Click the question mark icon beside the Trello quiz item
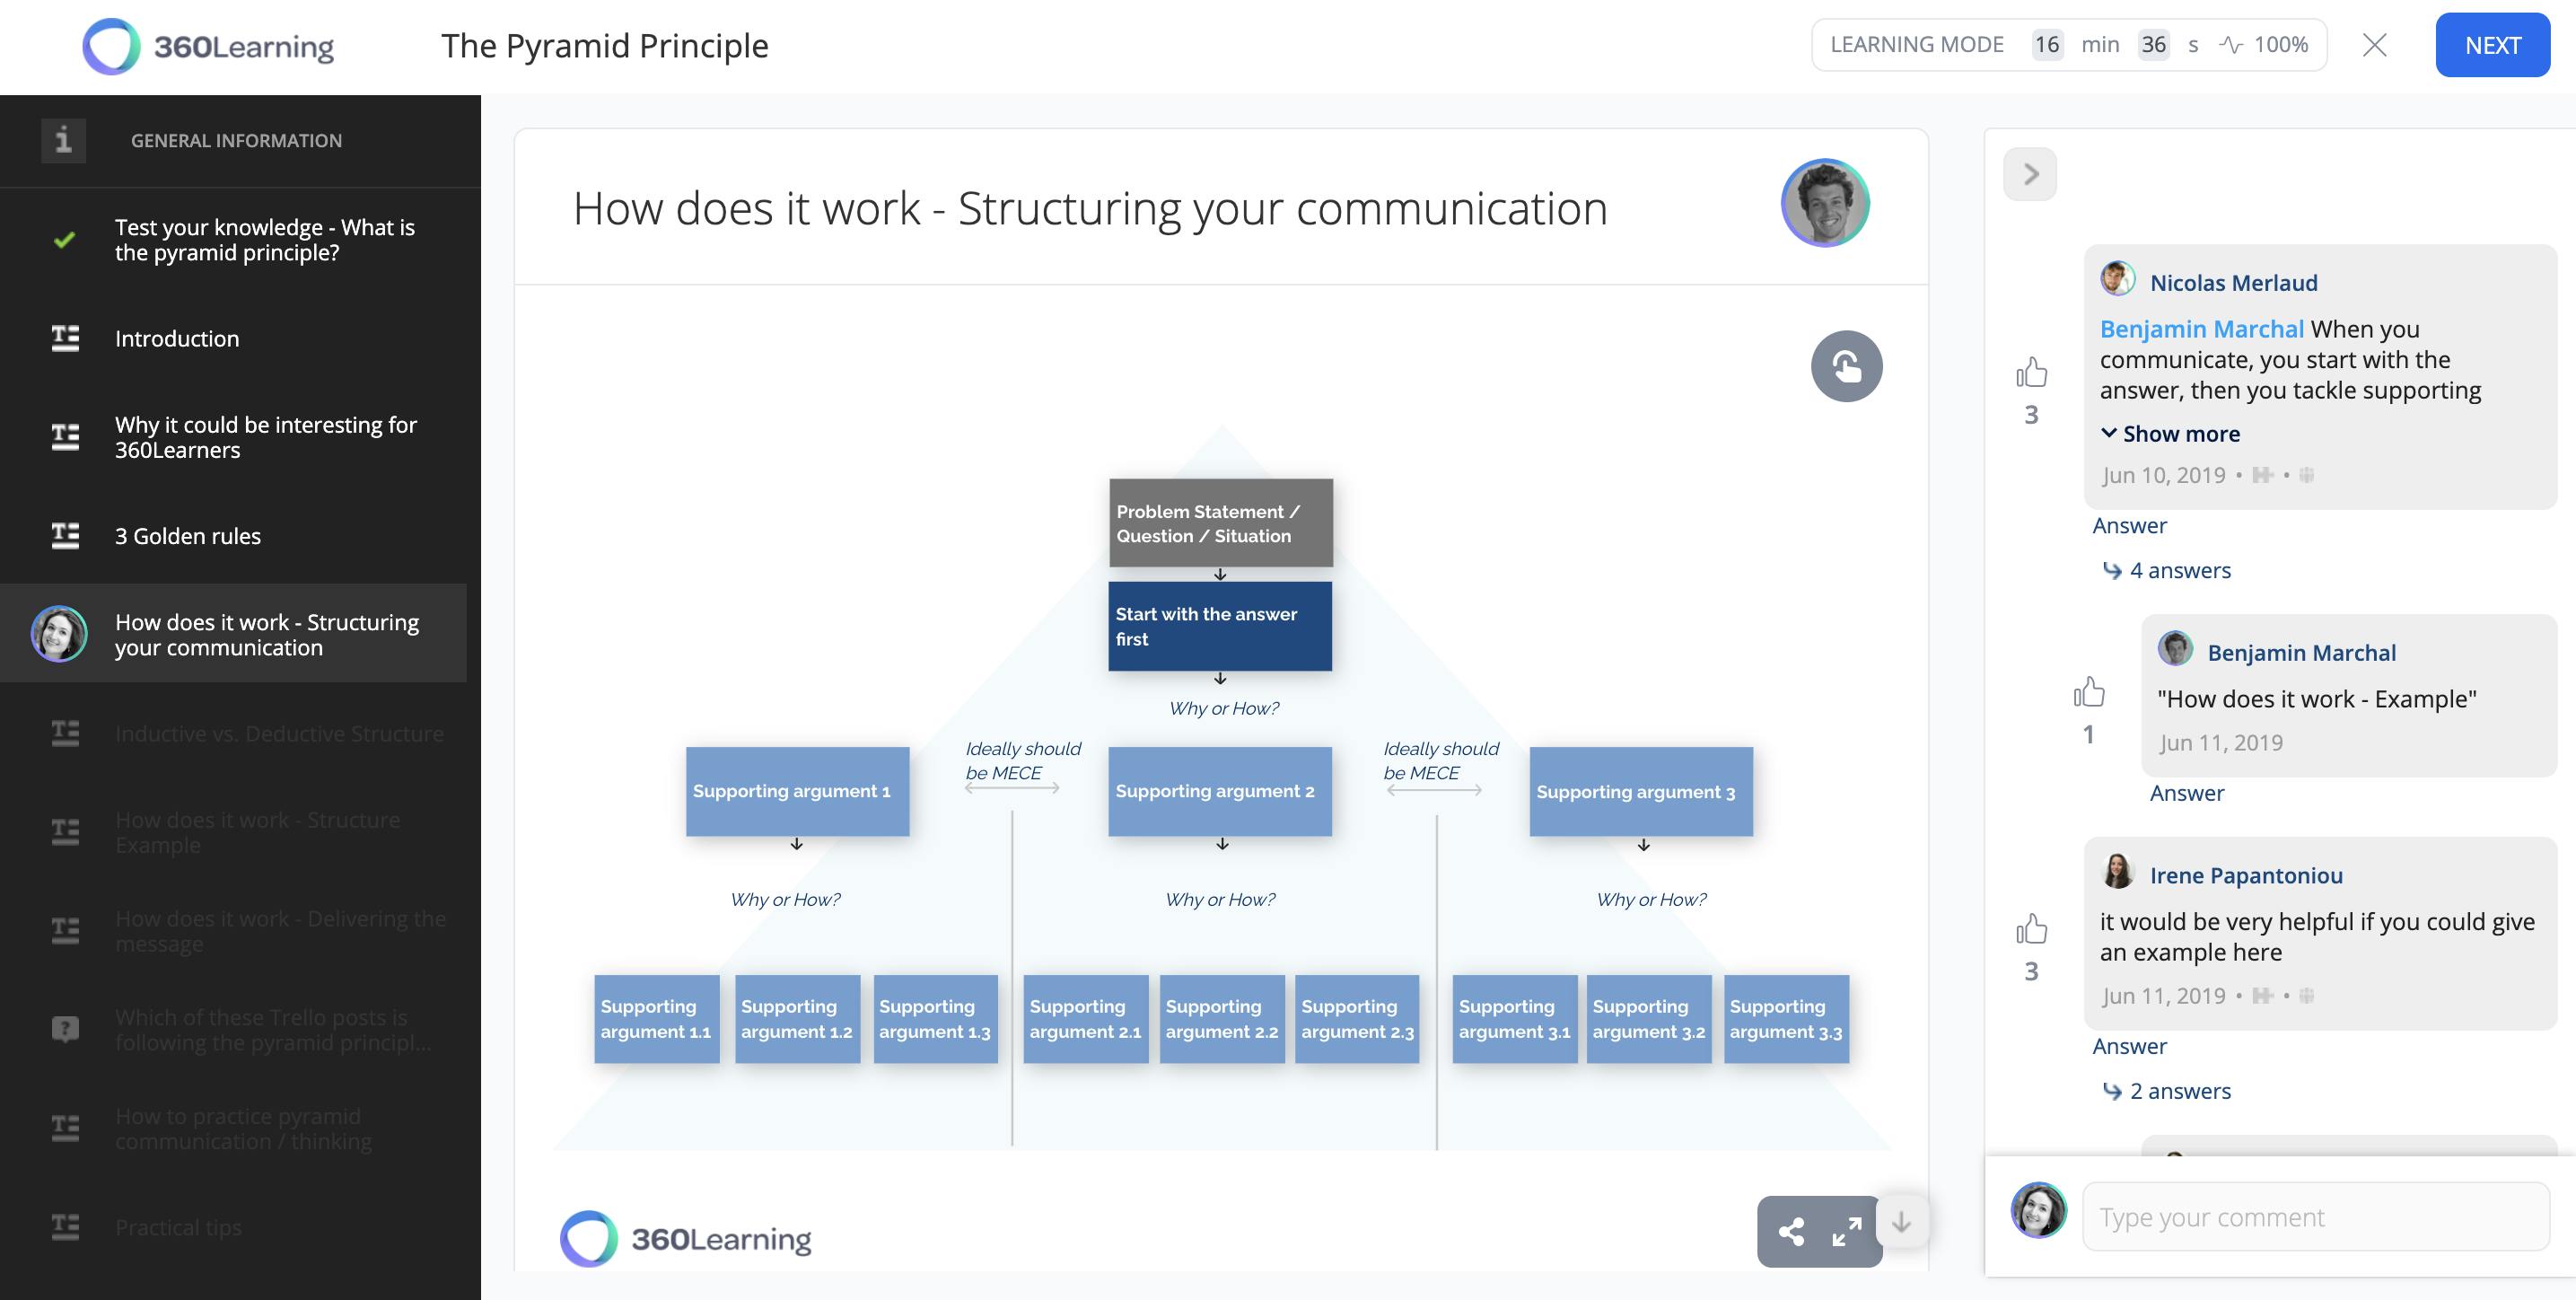2576x1300 pixels. point(64,1029)
